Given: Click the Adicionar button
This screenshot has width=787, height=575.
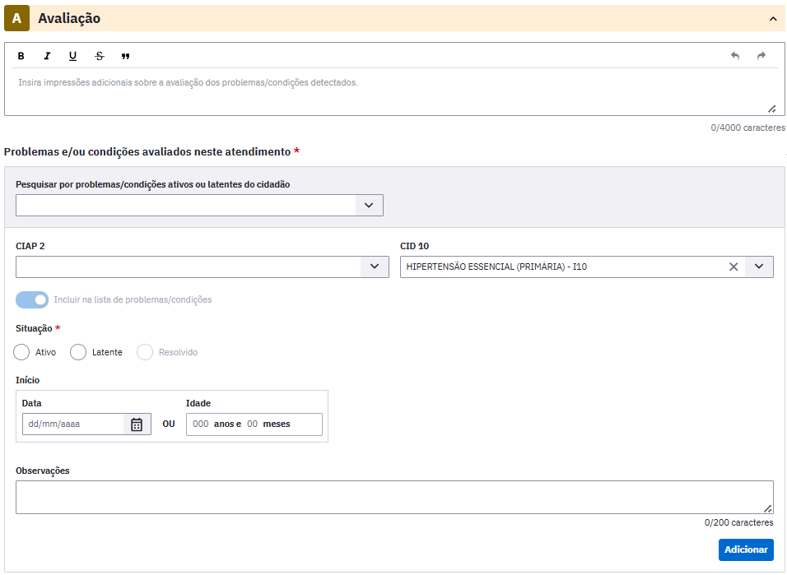Looking at the screenshot, I should pos(746,550).
